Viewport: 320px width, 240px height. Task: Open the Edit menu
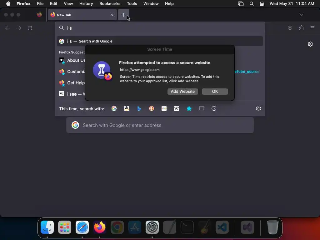pos(54,4)
